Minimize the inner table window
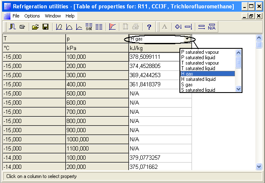265x183 pixels. (x=245, y=16)
